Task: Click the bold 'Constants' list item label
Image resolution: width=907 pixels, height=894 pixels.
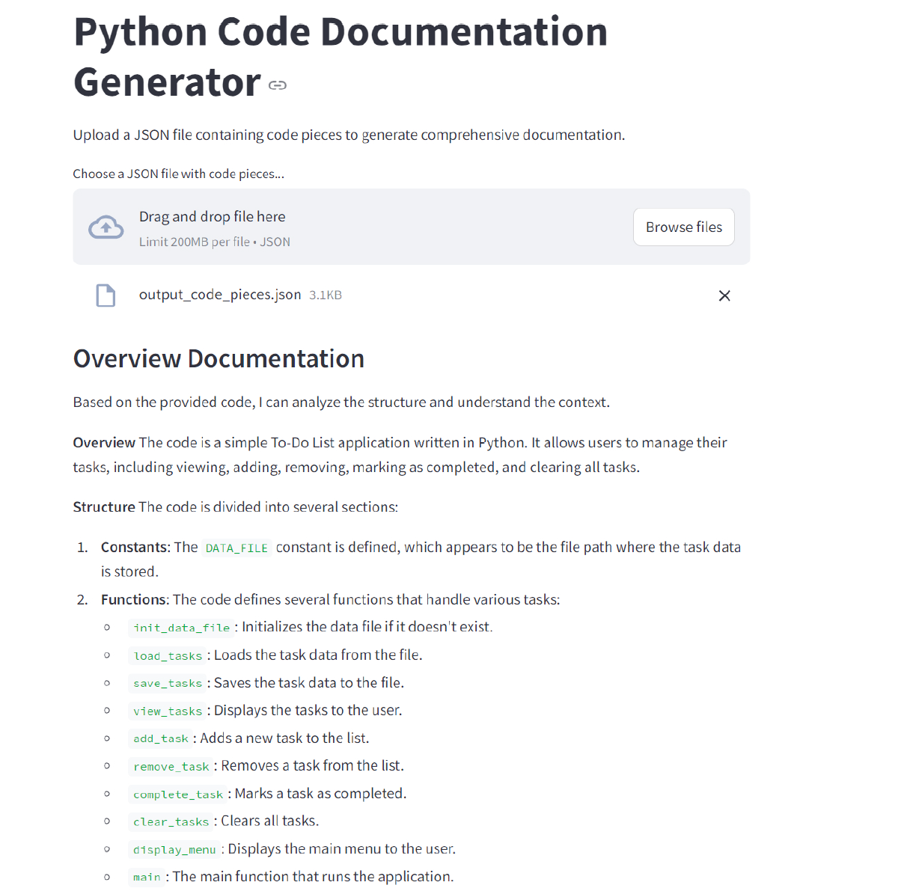Action: tap(135, 548)
